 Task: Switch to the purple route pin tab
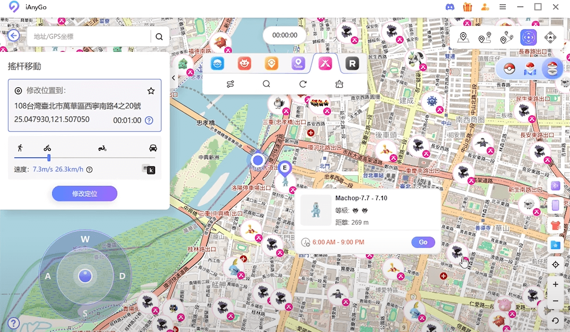298,64
